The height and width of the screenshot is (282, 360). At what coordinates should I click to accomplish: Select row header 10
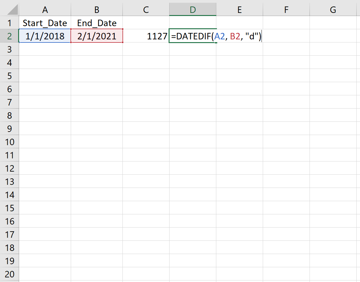9,142
